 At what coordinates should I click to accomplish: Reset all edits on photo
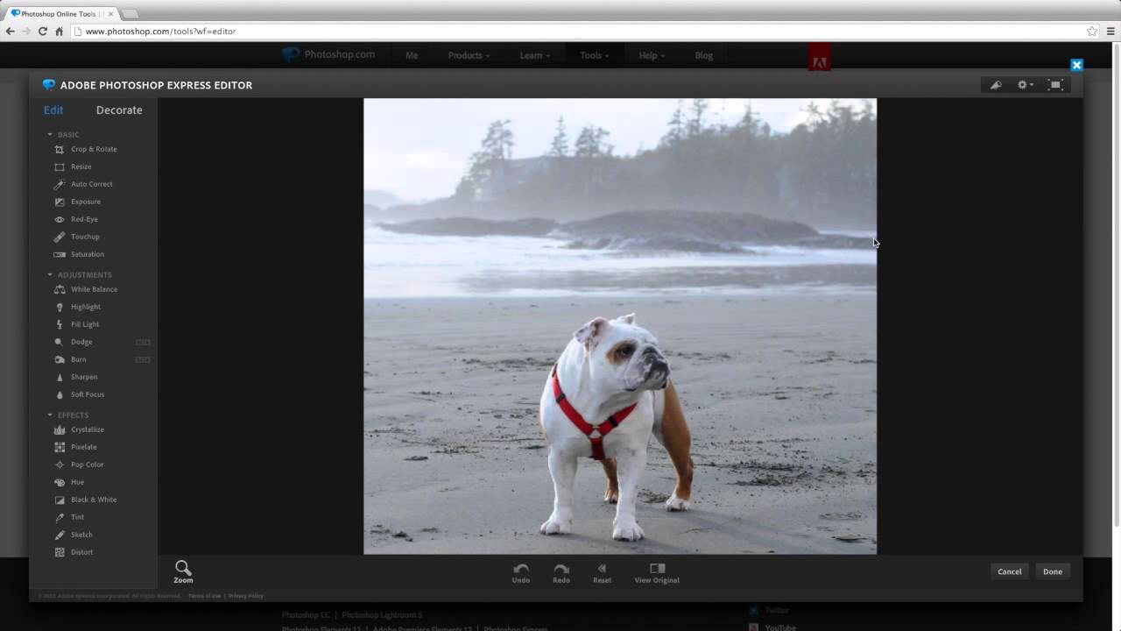coord(602,573)
